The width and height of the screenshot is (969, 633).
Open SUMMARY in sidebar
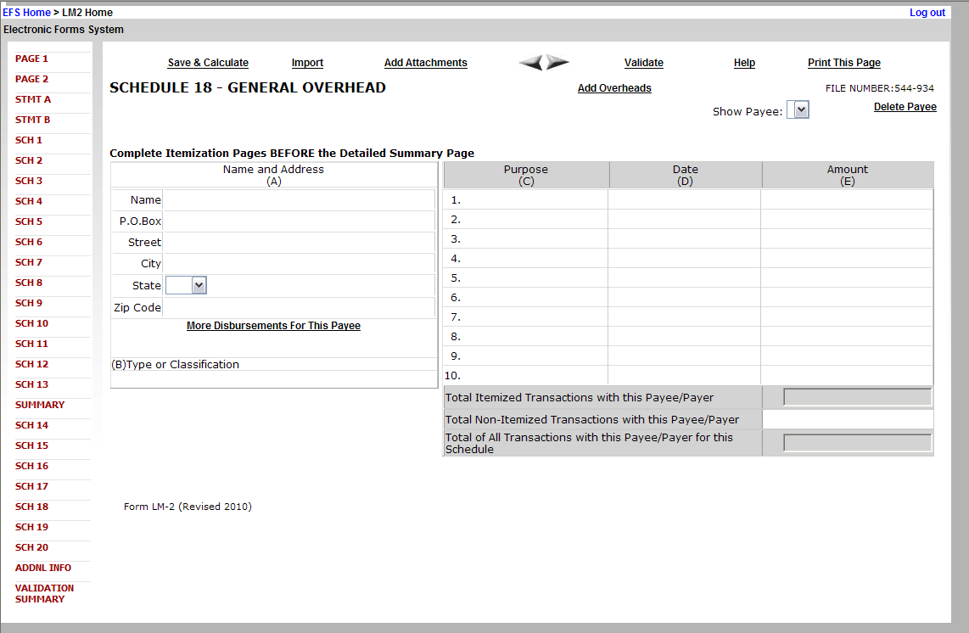point(40,406)
